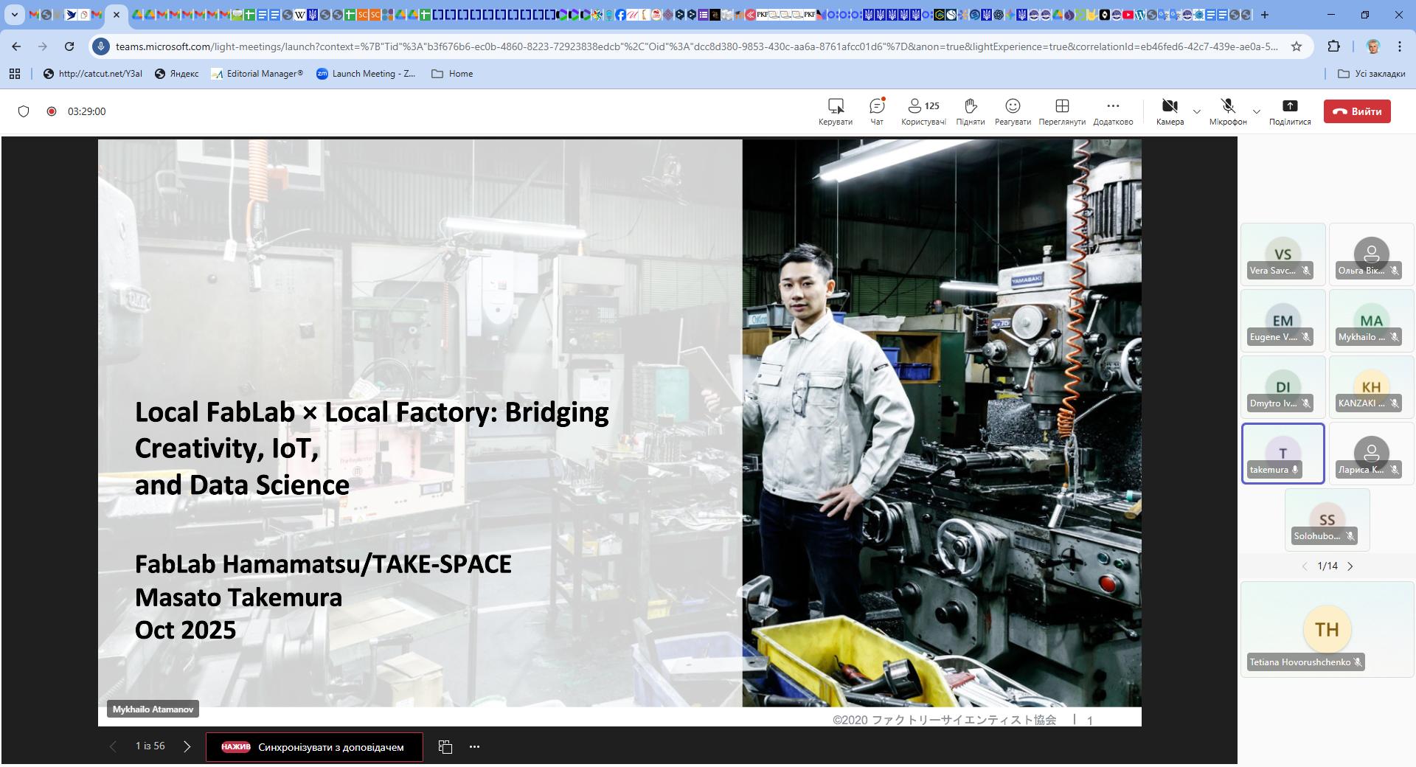Open the Launch Meeting Zoom bookmark
Screen dimensions: 1416x767
tap(366, 74)
